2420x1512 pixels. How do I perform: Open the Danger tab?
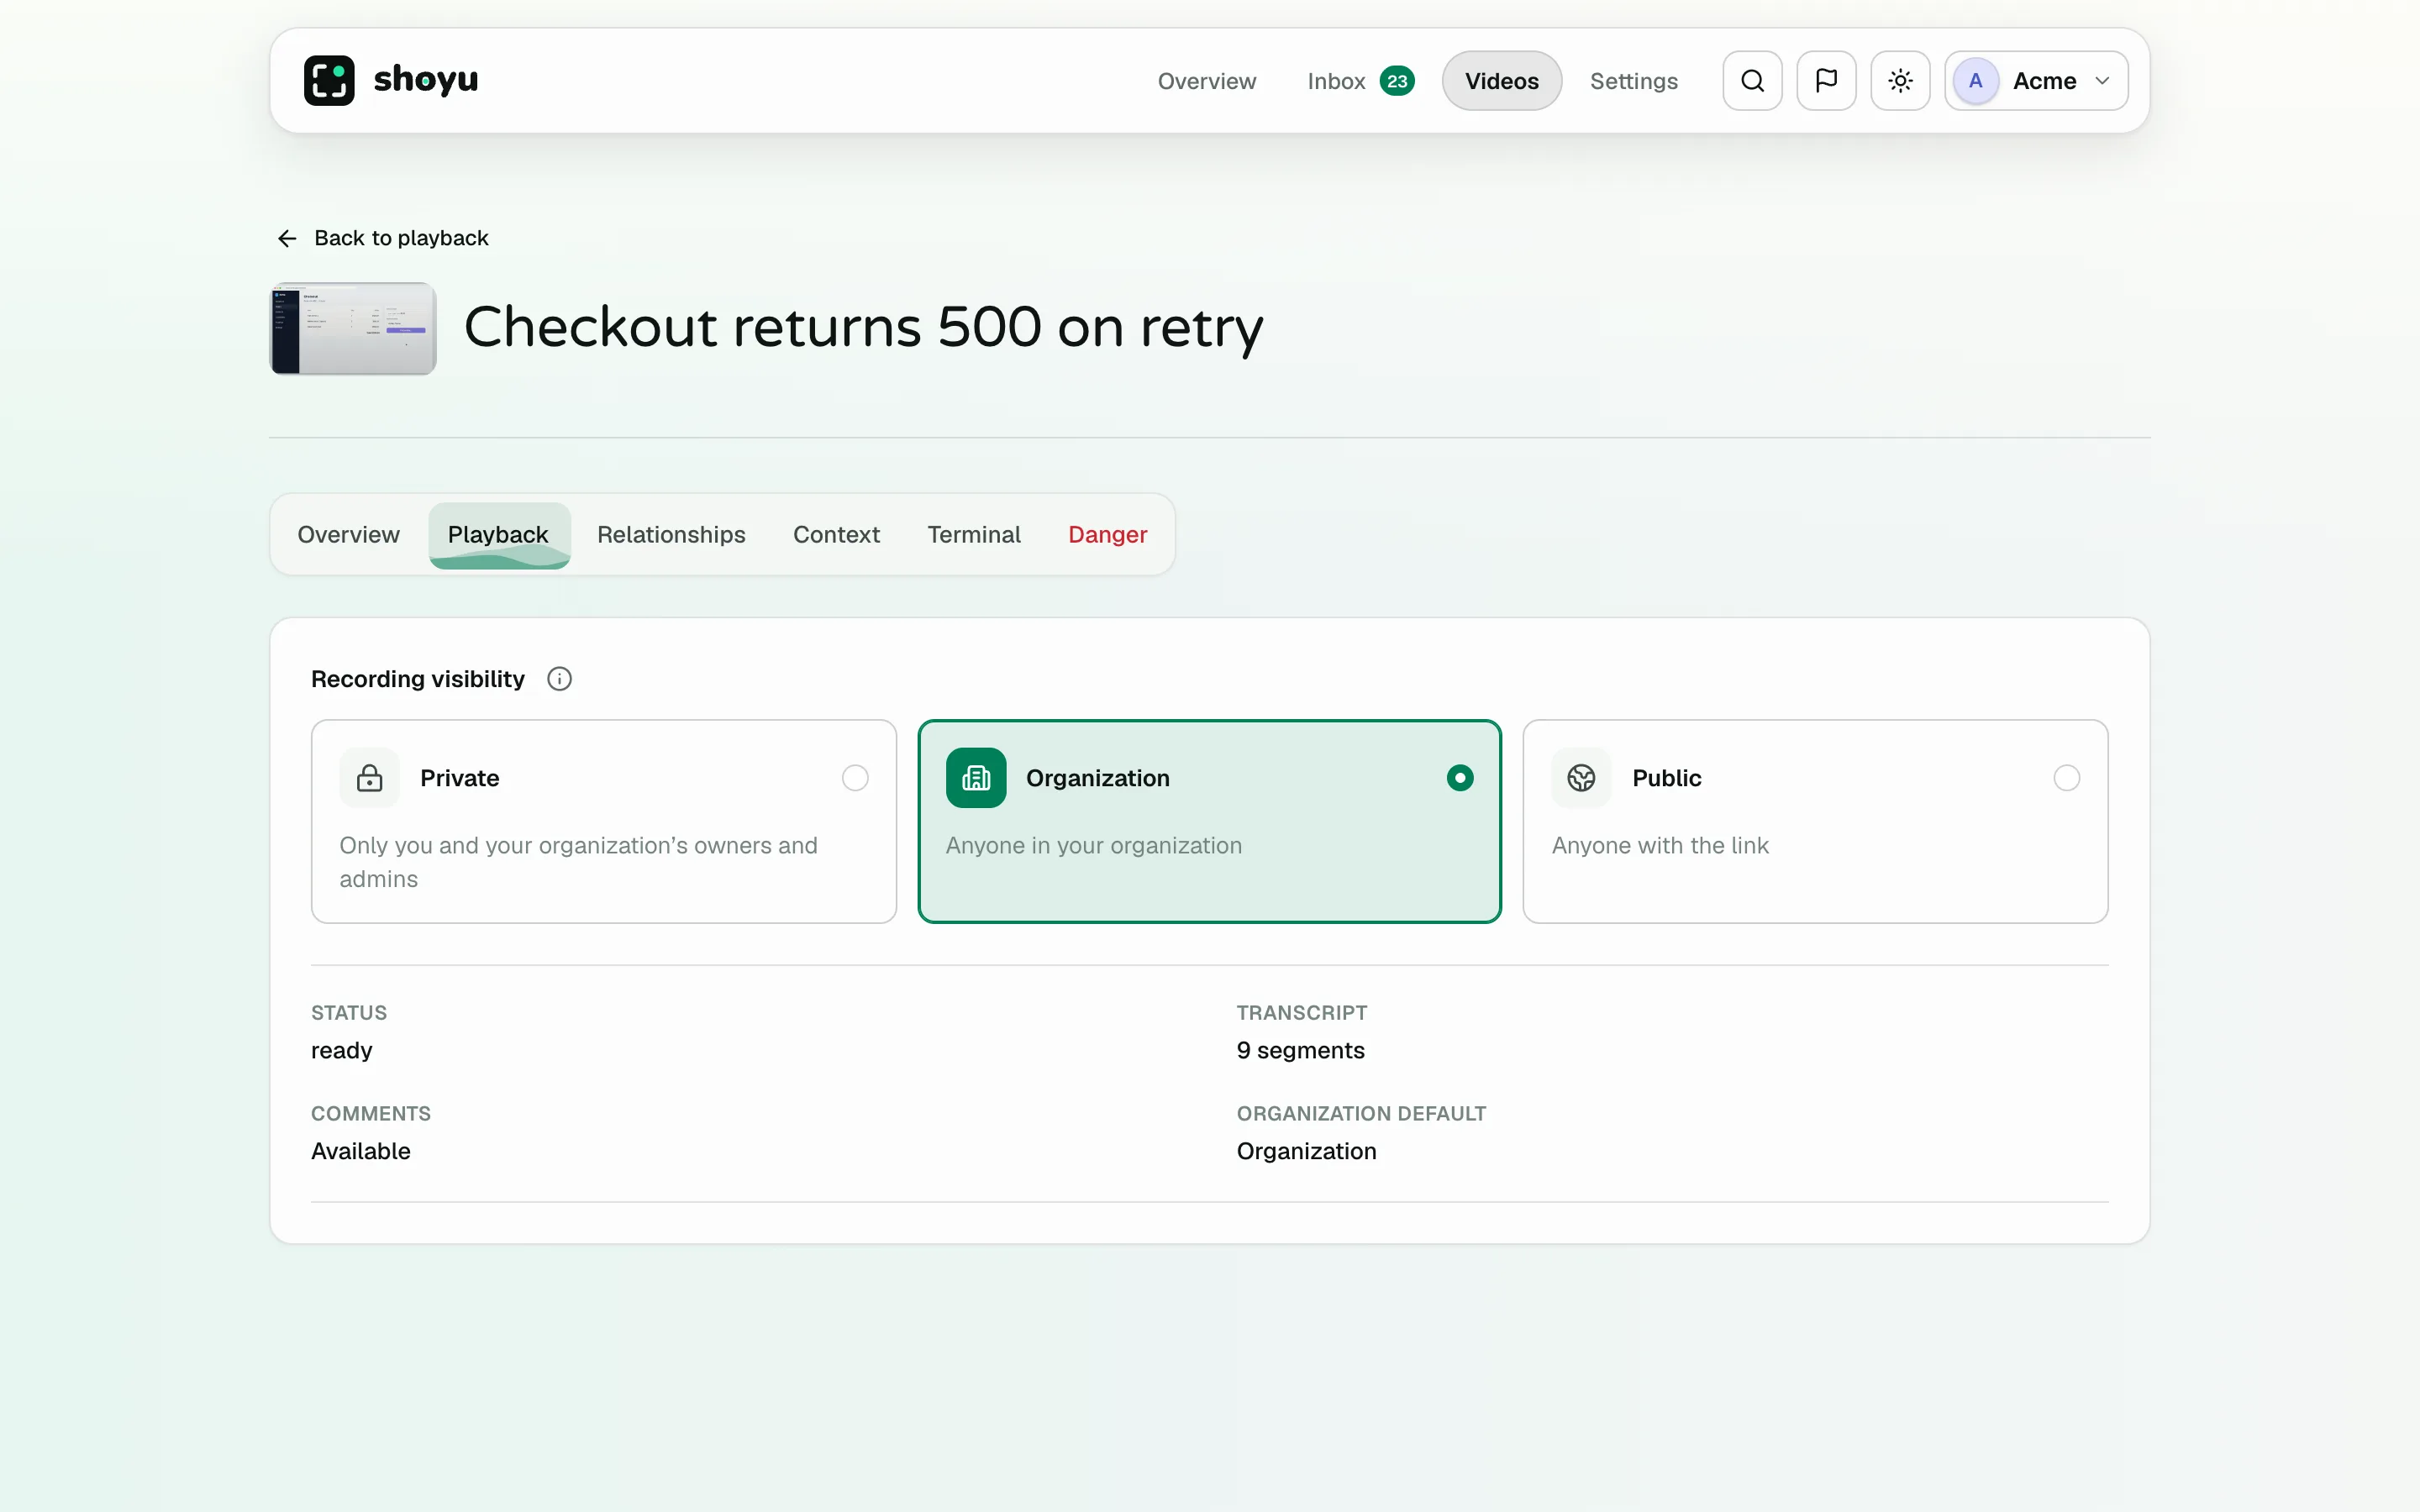coord(1107,534)
